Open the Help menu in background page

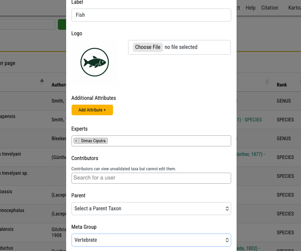click(251, 8)
